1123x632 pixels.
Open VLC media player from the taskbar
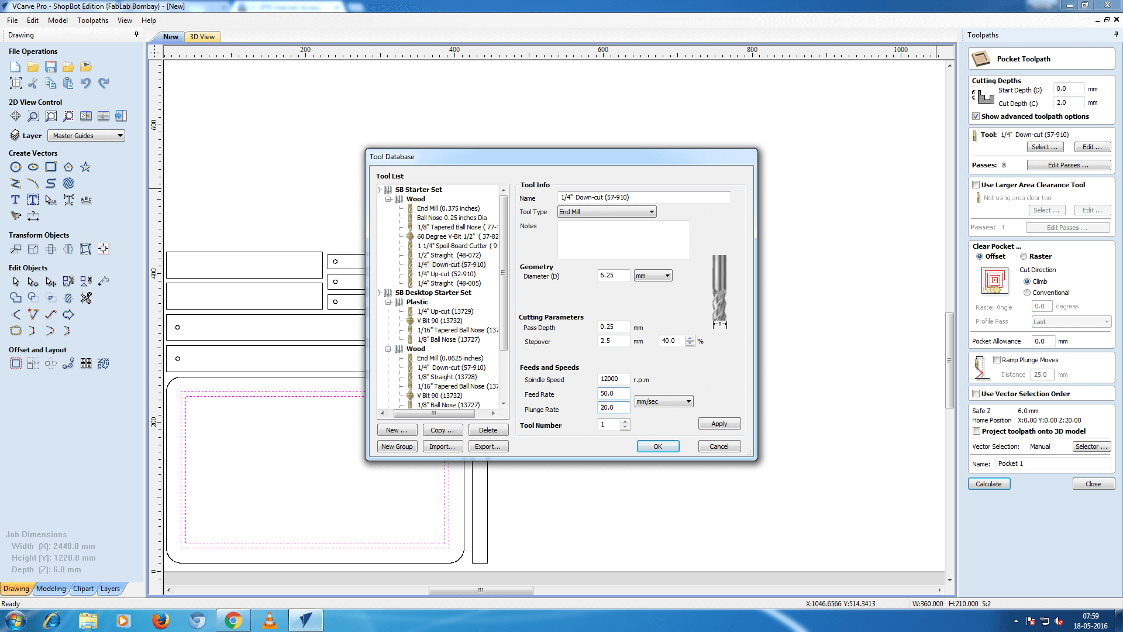(269, 620)
